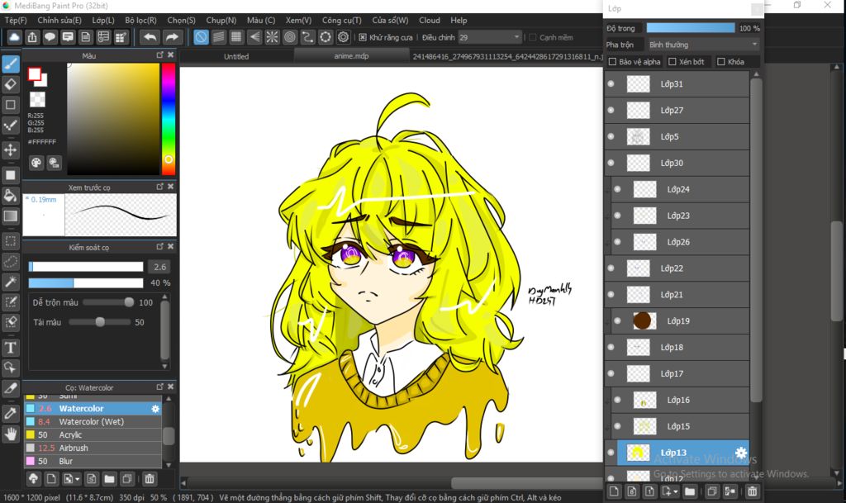Viewport: 846px width, 503px height.
Task: Open the color palette icon in Màu panel
Action: tap(36, 162)
